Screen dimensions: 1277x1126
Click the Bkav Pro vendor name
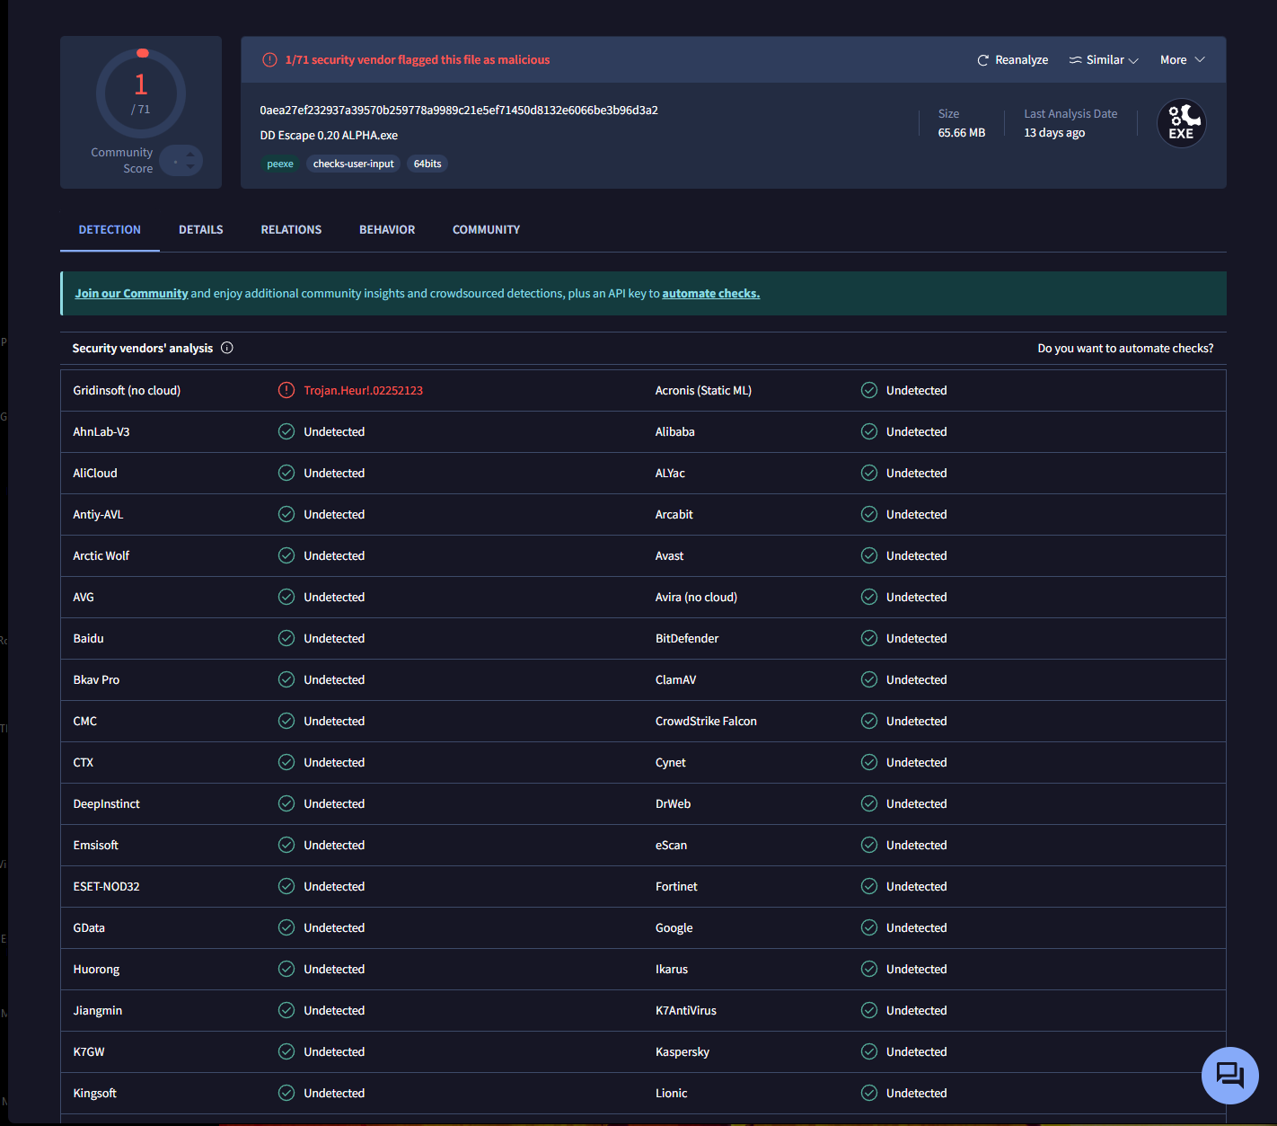[x=96, y=680]
